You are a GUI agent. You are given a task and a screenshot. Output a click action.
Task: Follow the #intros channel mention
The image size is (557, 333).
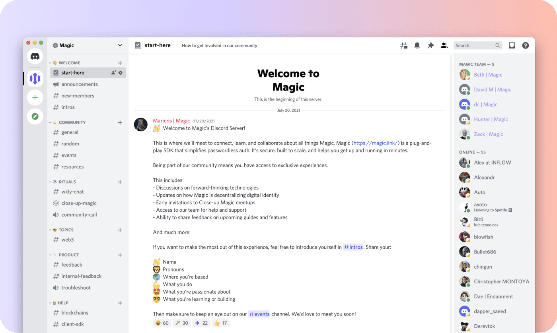tap(353, 247)
